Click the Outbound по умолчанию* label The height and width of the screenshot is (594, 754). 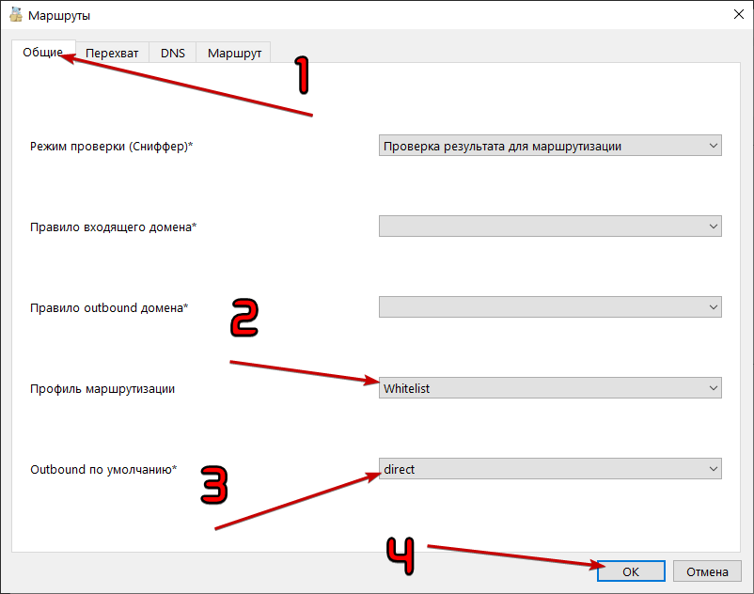click(103, 469)
